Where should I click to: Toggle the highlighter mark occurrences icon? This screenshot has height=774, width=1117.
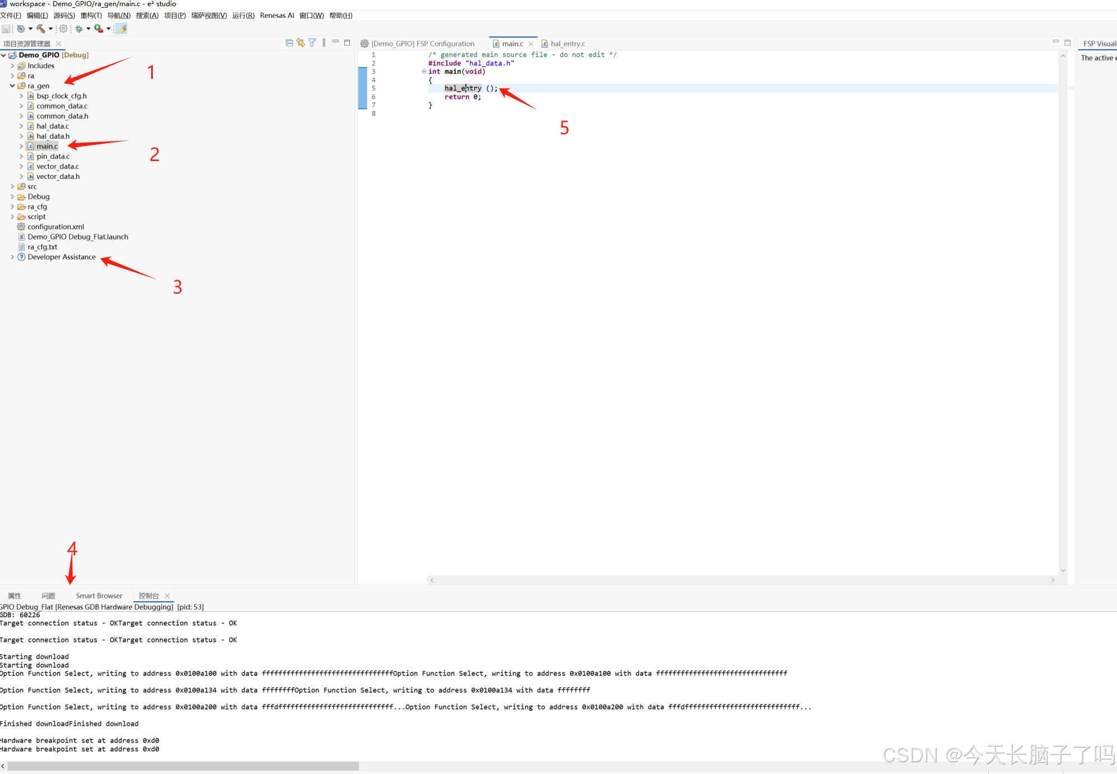click(121, 29)
